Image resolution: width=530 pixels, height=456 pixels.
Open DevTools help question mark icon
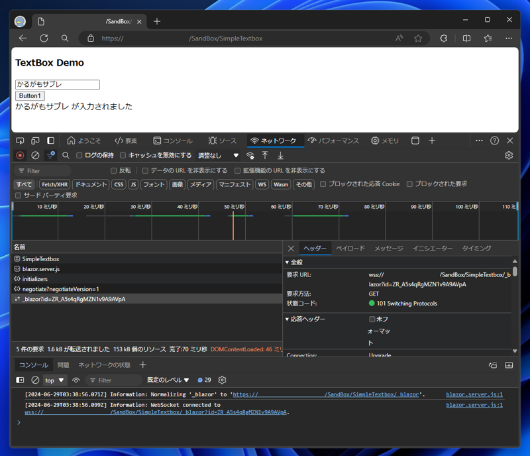[494, 141]
